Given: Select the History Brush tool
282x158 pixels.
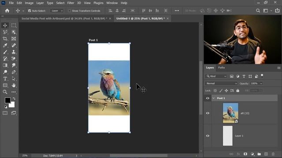Looking at the screenshot, I should pyautogui.click(x=5, y=58).
